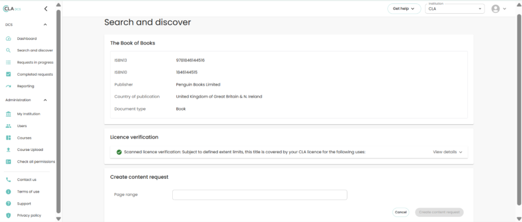Click the Dashboard gauge icon

click(9, 39)
